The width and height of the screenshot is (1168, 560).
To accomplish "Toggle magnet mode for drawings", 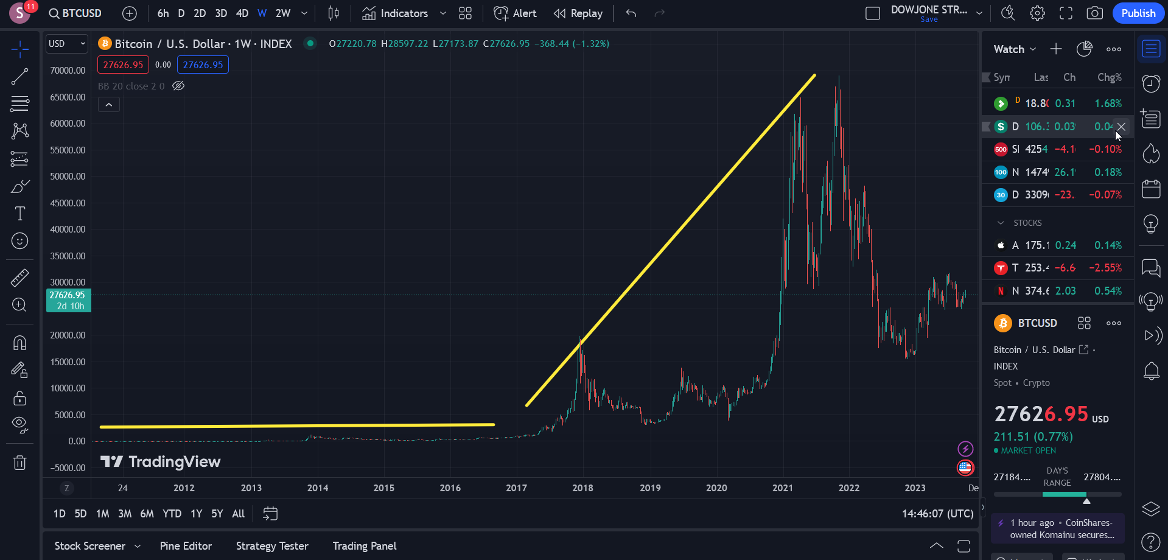I will tap(19, 343).
